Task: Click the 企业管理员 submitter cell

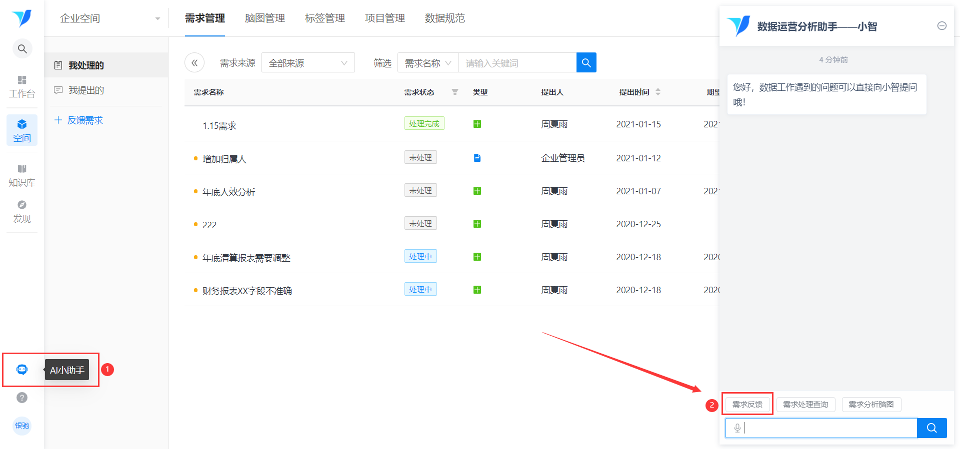Action: tap(563, 158)
